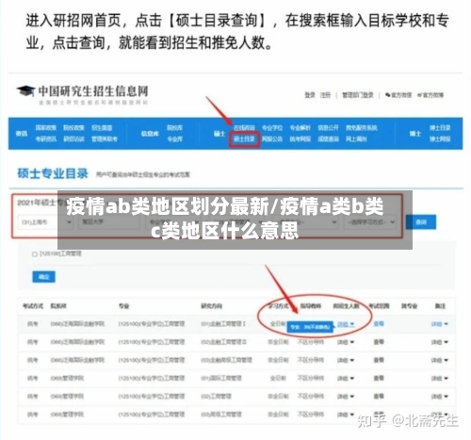
Task: Click 查看 in the (01)金融工商管理I row
Action: pos(379,324)
